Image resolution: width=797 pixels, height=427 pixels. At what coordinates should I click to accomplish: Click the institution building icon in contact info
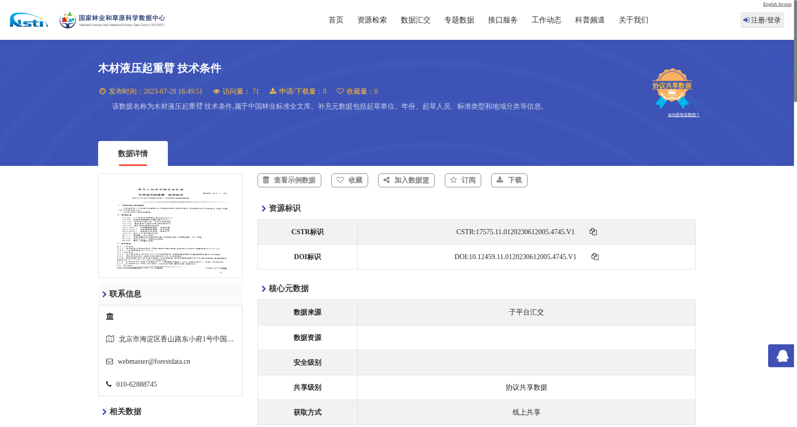click(110, 316)
